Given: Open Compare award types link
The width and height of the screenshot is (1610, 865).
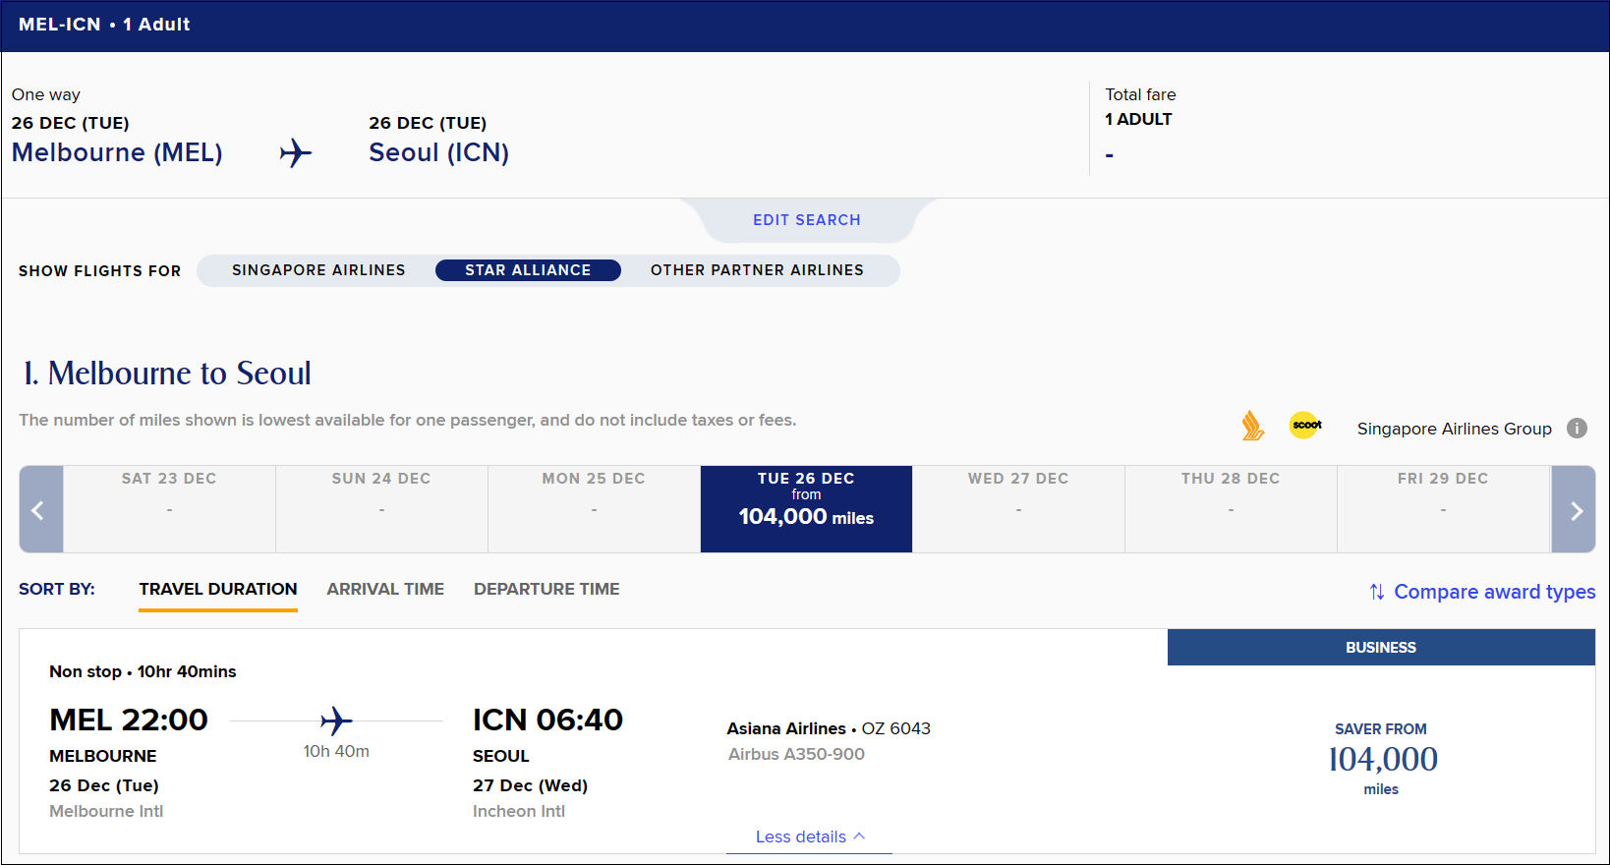Looking at the screenshot, I should pyautogui.click(x=1494, y=592).
